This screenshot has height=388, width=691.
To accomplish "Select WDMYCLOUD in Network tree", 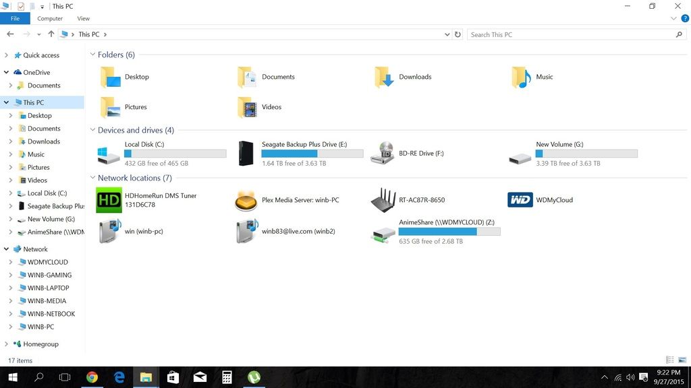I will [x=48, y=262].
